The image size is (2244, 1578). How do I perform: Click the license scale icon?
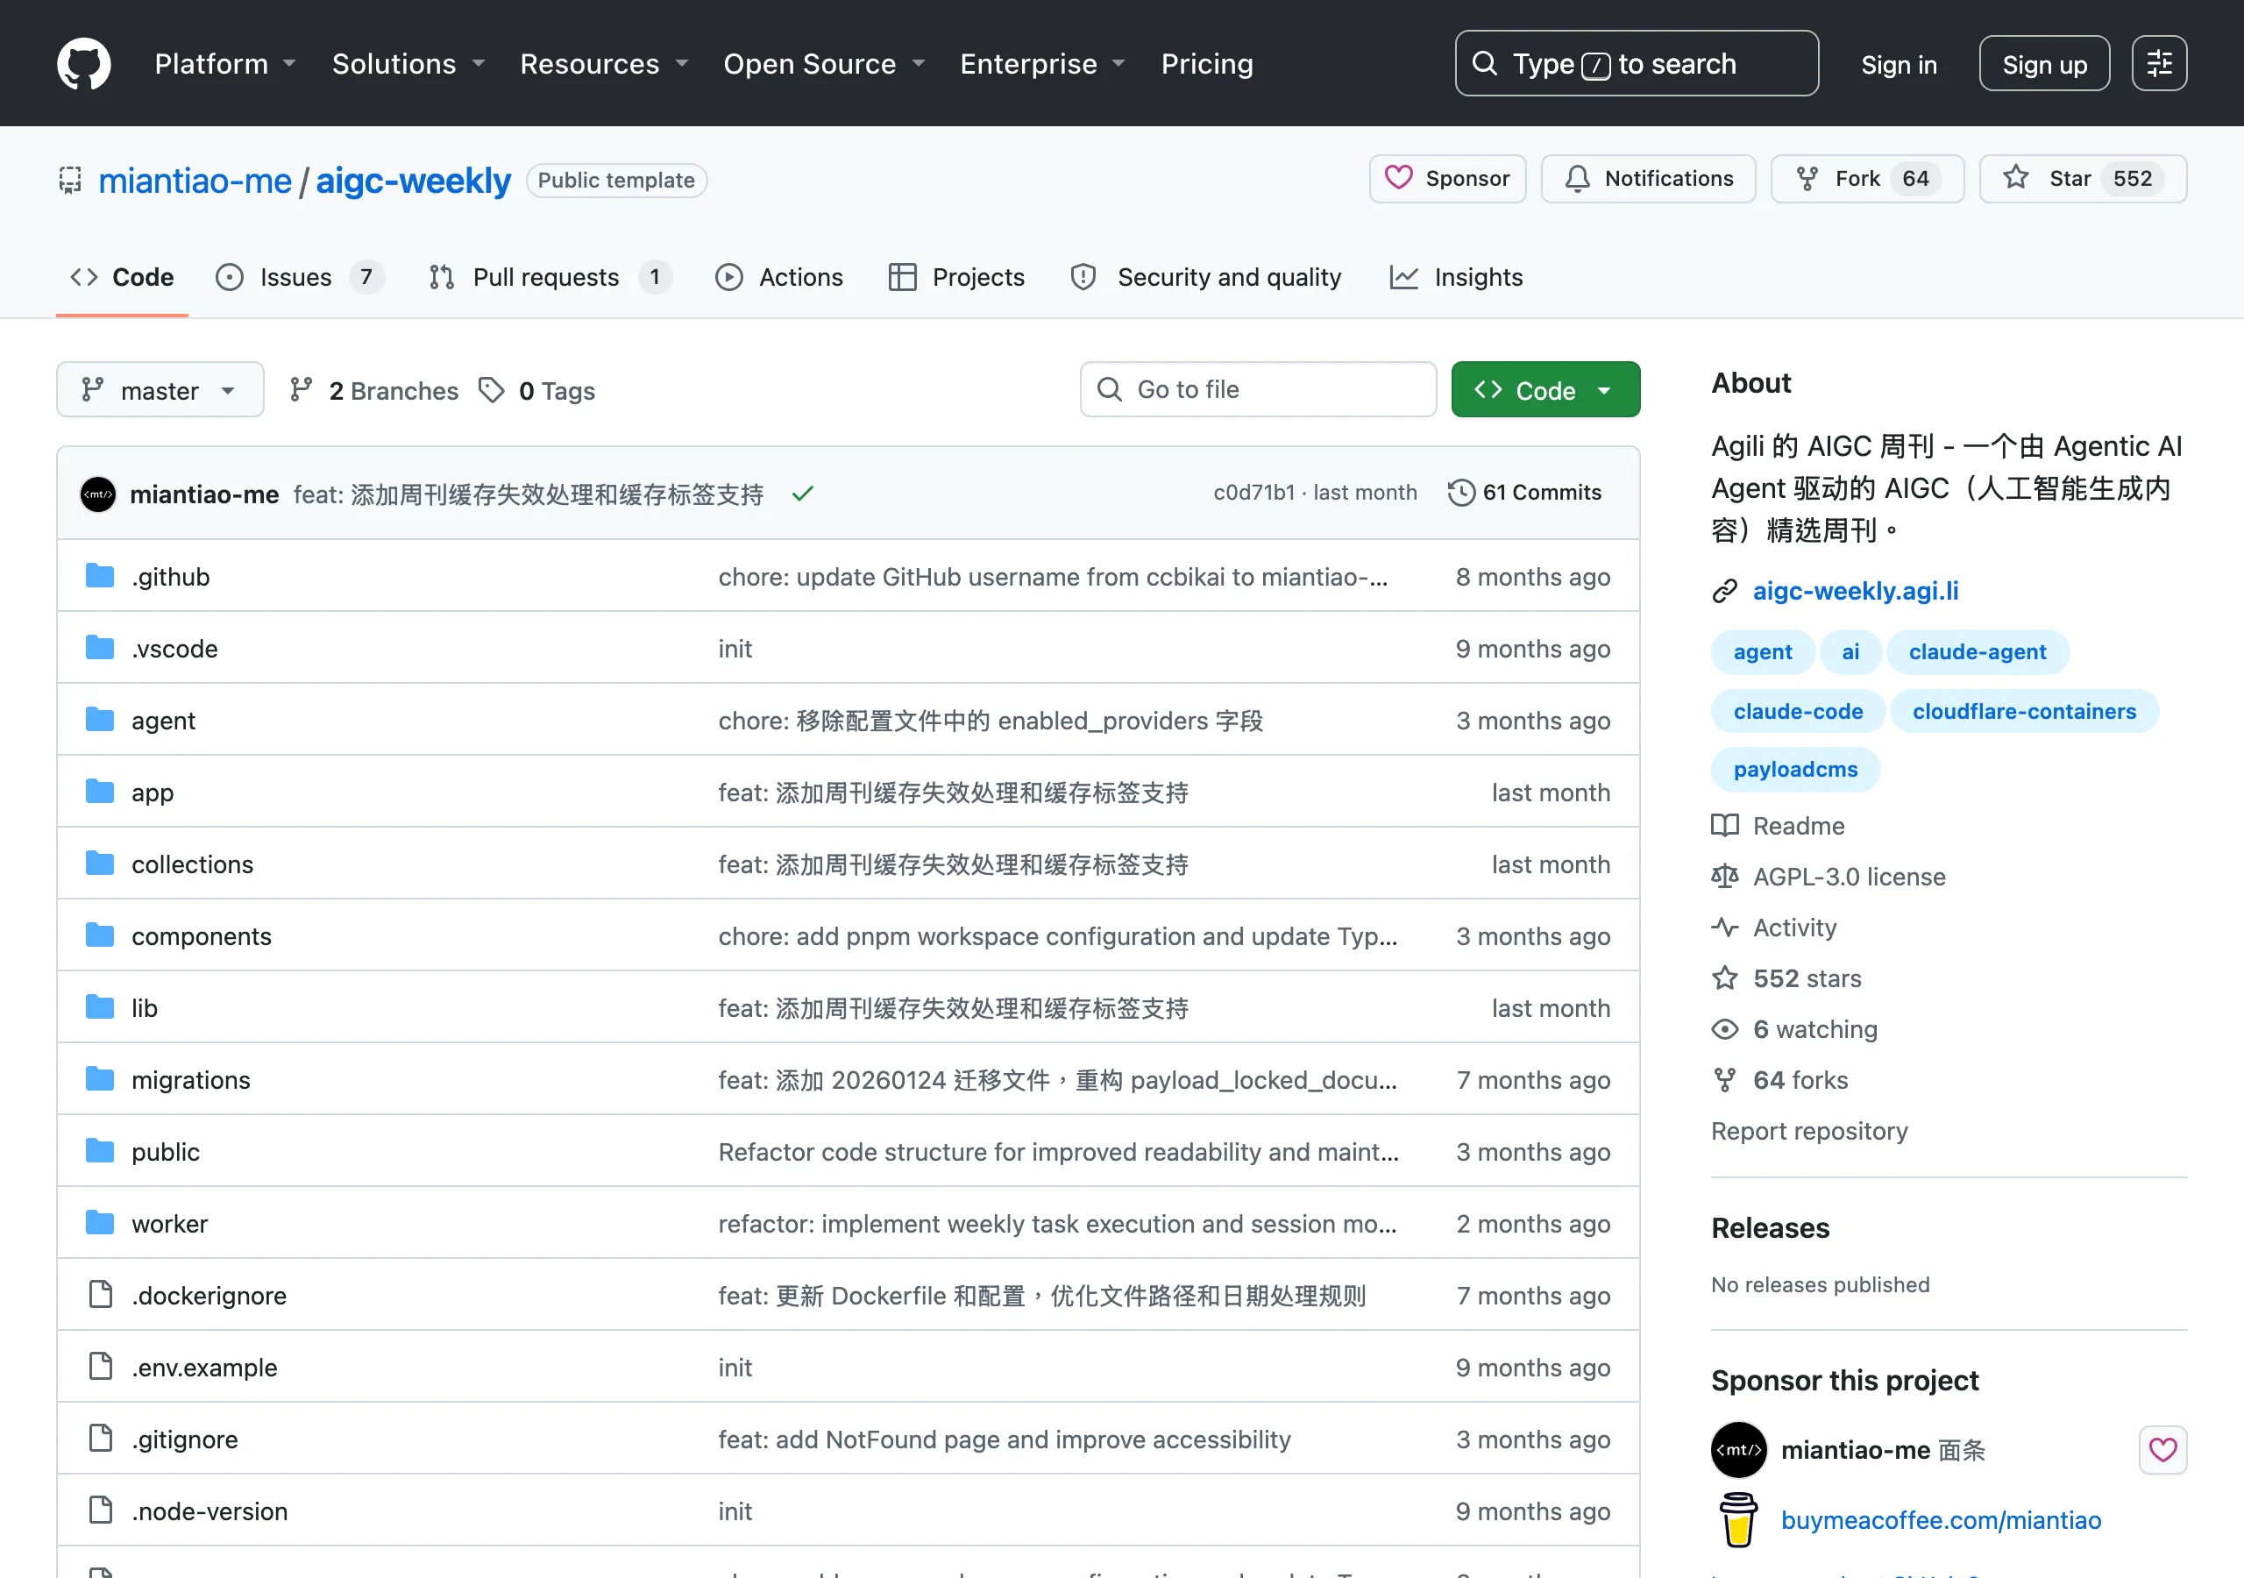pos(1725,876)
